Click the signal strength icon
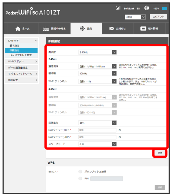This screenshot has height=196, width=172. [x=118, y=8]
